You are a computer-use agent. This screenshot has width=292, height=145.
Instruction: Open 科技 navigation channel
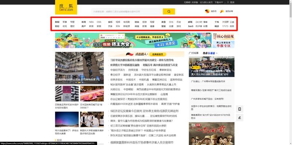point(137,26)
